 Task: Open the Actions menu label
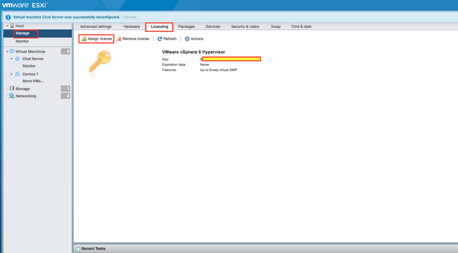click(197, 39)
